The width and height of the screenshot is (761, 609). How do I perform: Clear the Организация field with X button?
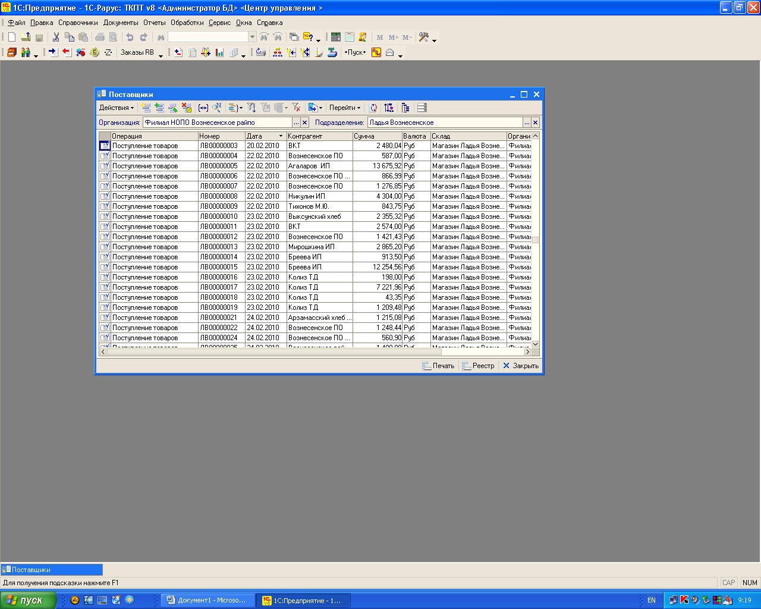click(305, 123)
